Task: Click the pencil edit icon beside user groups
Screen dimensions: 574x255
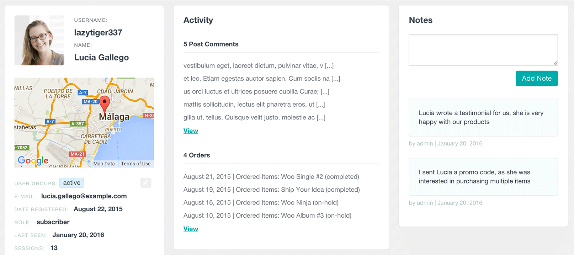Action: [x=146, y=183]
